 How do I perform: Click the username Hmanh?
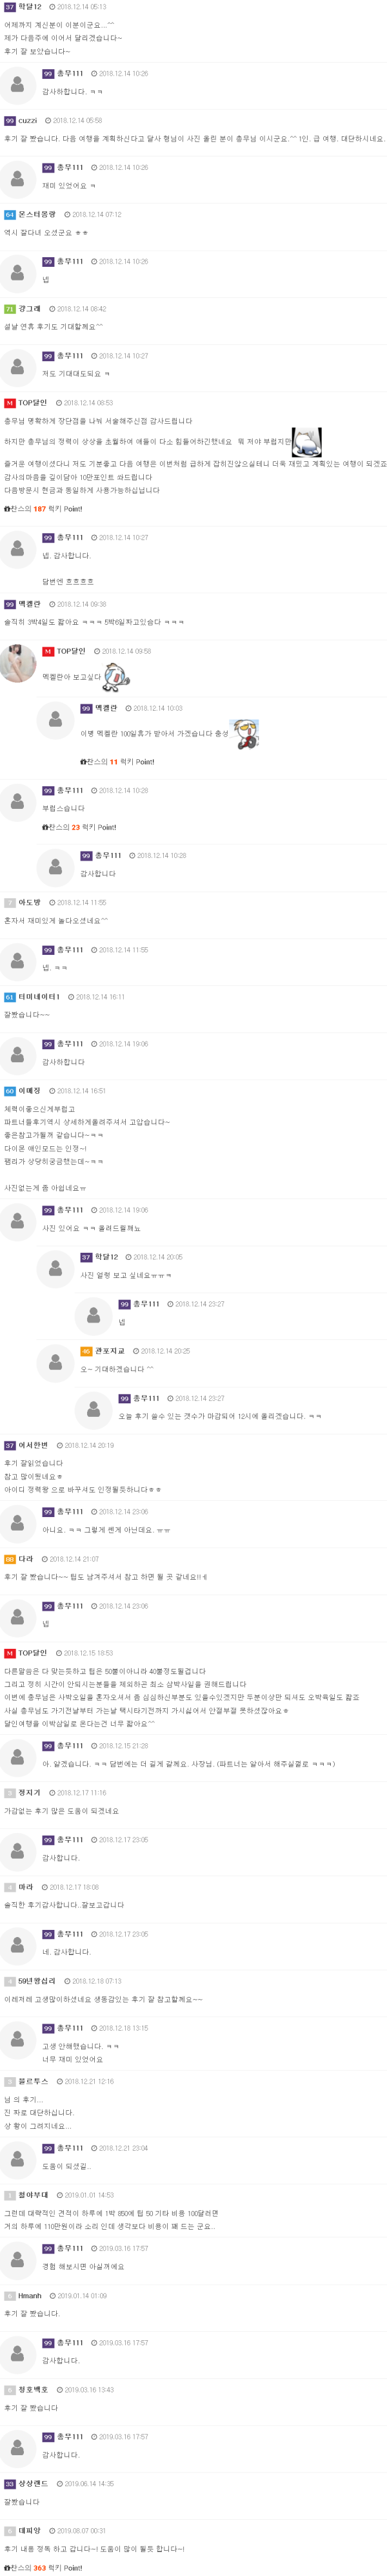click(30, 2296)
